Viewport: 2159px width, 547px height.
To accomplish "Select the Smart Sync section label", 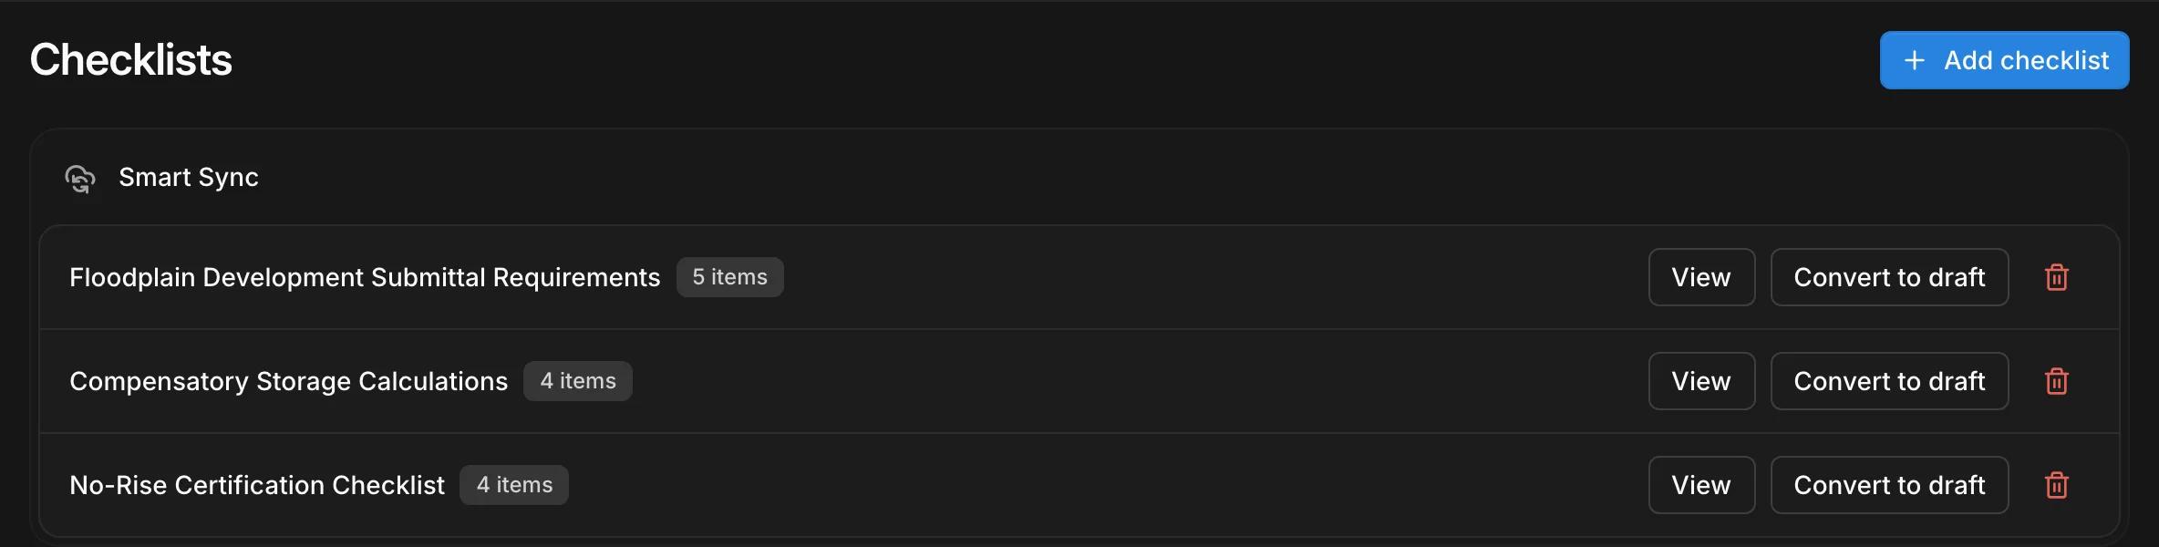I will 189,177.
